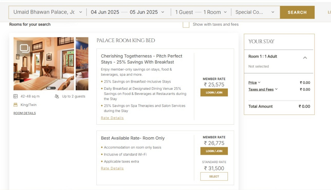Open the photo gallery icon on room image

tap(24, 48)
